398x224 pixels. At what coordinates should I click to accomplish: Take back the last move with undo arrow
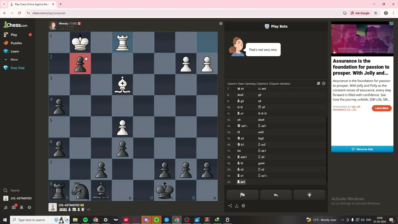[x=276, y=195]
